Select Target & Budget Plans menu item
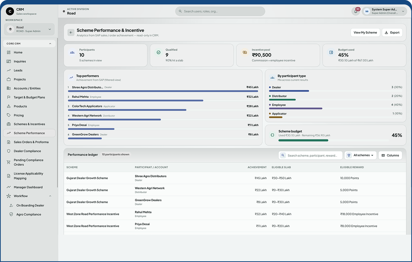 click(x=29, y=97)
